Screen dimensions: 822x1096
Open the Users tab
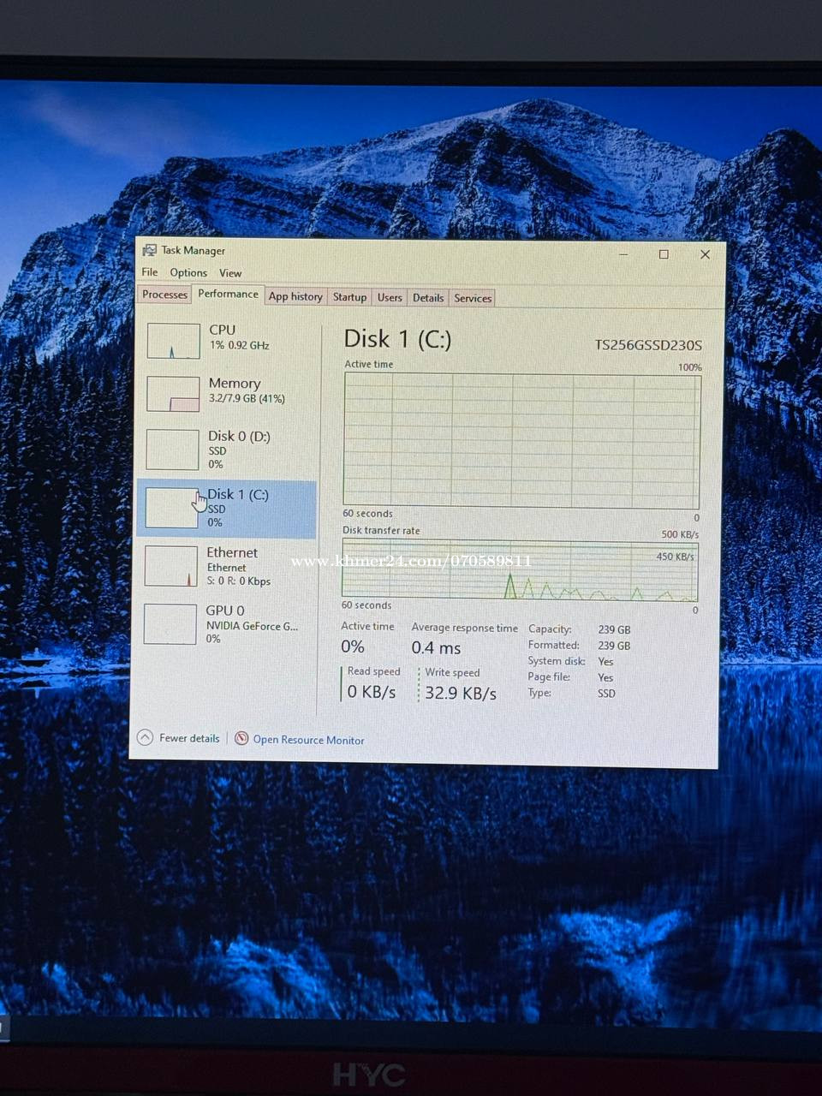(x=390, y=297)
